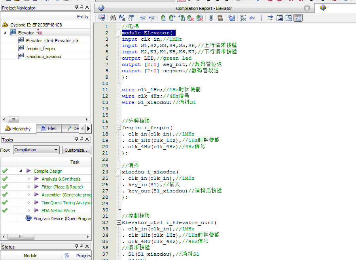Viewport: 356px width, 260px height.
Task: Expand the Fitter (Place & Route) task
Action: coord(28,187)
